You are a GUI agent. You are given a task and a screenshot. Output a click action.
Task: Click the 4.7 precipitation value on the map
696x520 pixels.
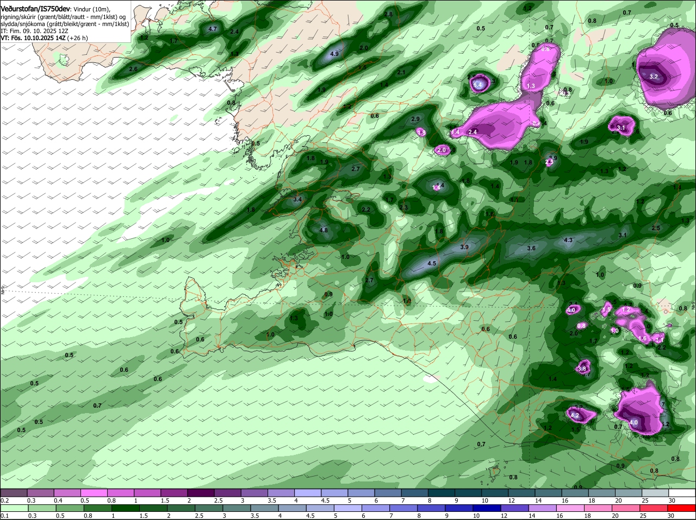pyautogui.click(x=213, y=29)
